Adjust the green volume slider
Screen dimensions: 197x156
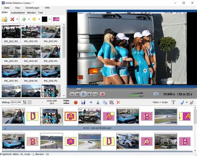tap(136, 95)
